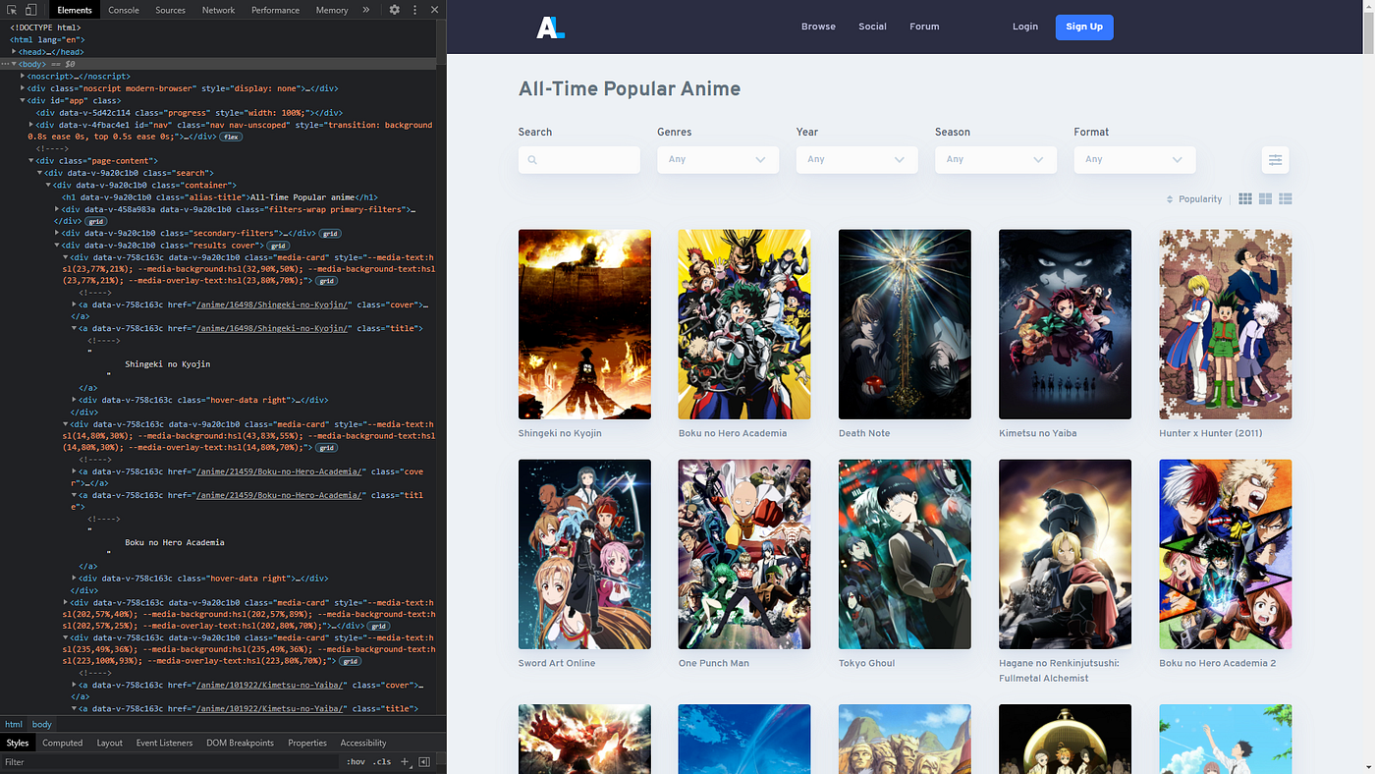This screenshot has width=1375, height=774.
Task: Open DevTools three-dot customize menu
Action: 415,10
